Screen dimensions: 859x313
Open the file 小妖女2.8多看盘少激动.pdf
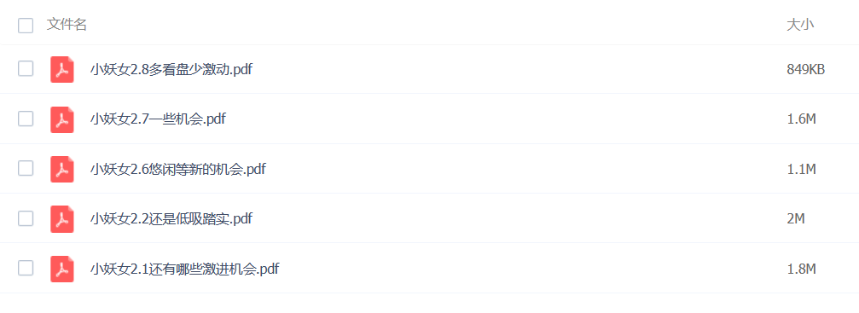click(171, 70)
